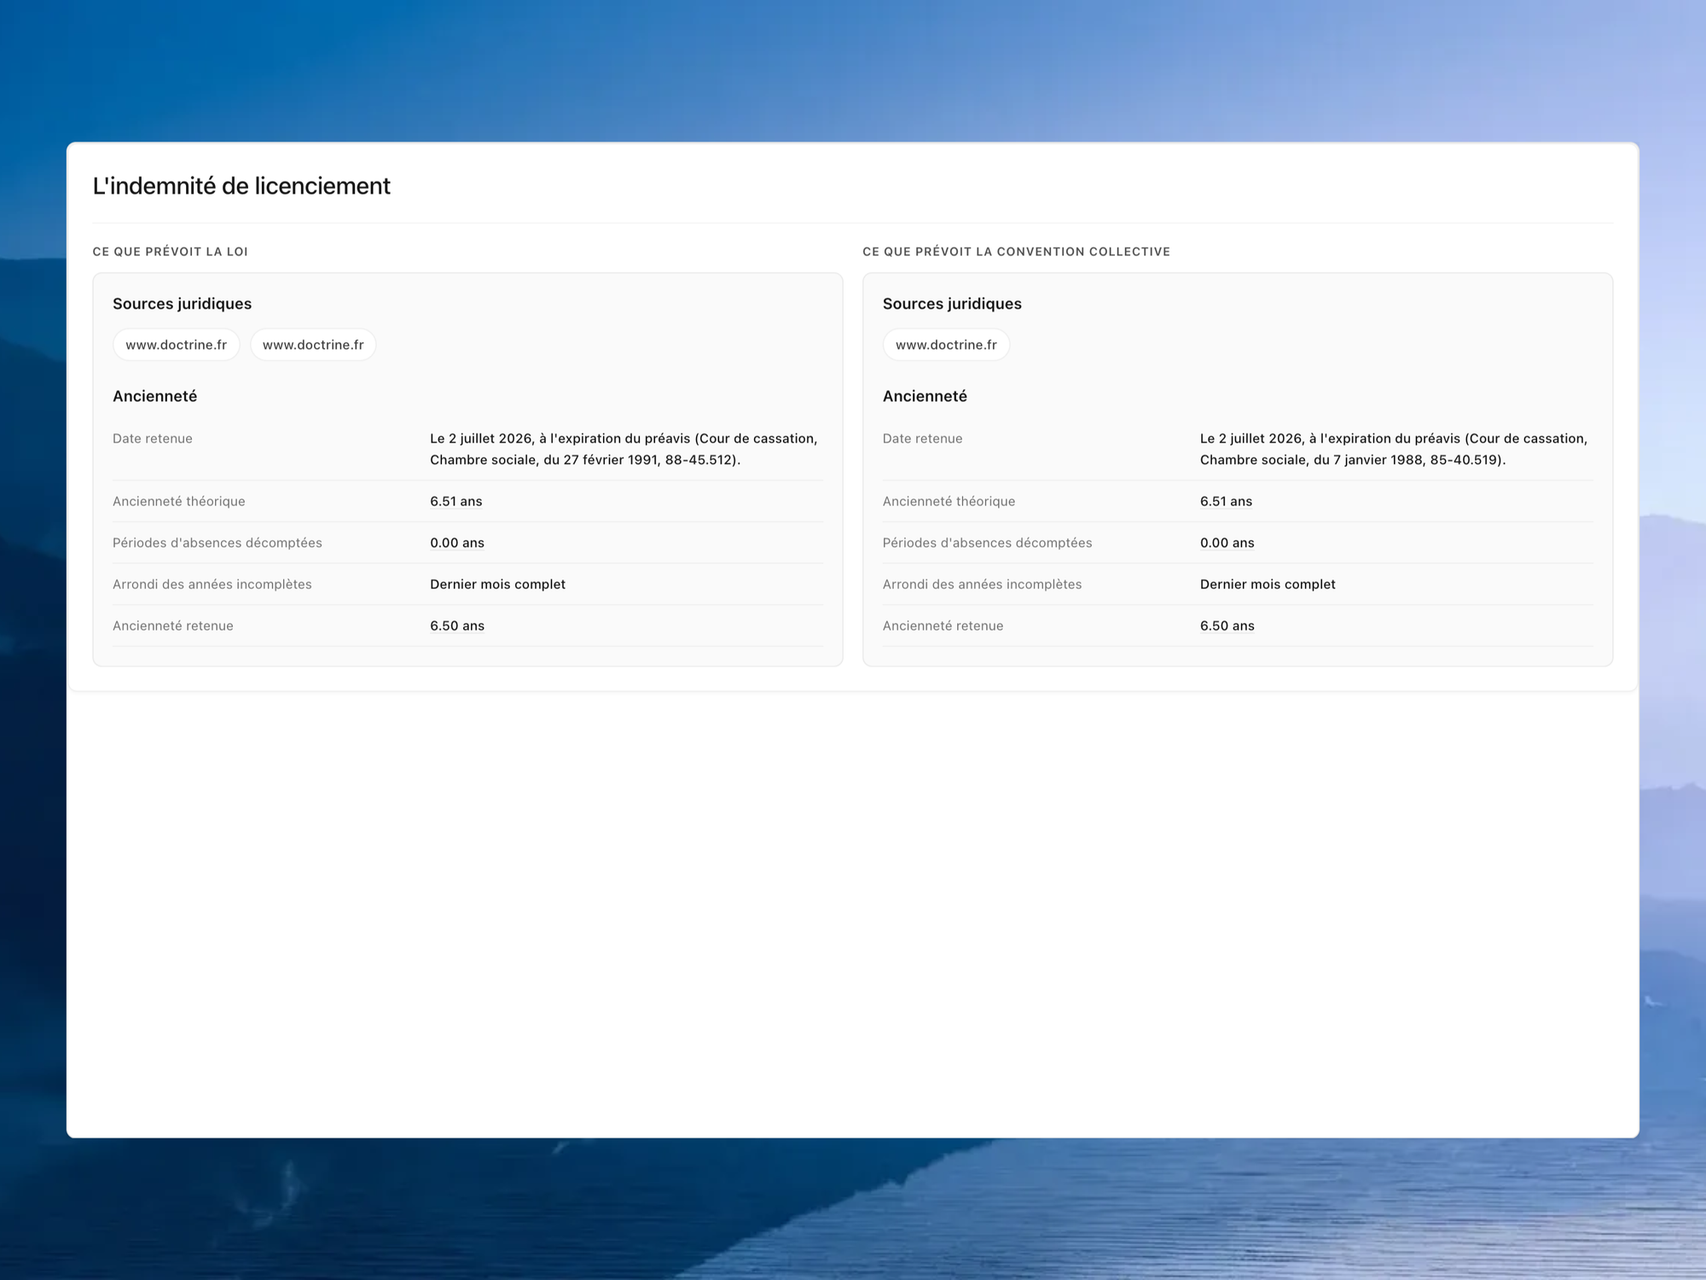Click the date text citing 27 février 1991

pos(624,449)
